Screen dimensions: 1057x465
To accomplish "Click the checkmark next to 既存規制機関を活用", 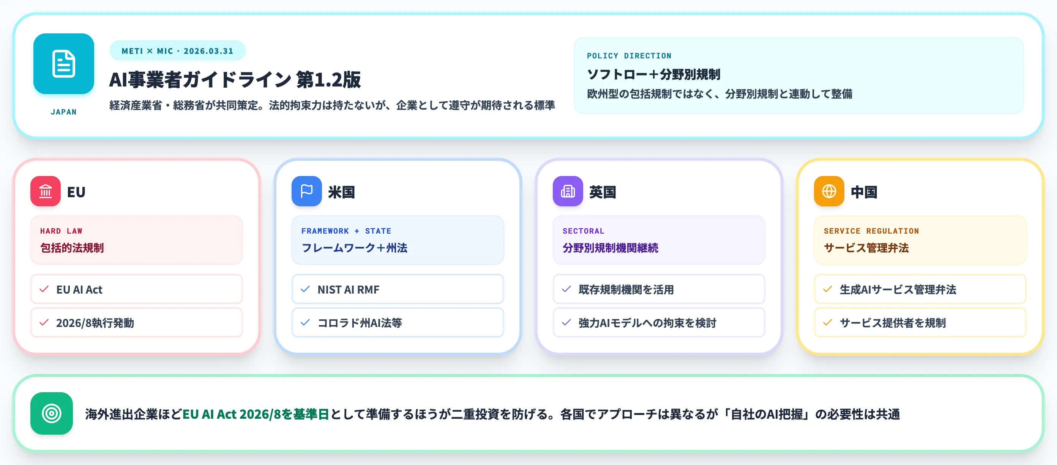I will pos(566,289).
